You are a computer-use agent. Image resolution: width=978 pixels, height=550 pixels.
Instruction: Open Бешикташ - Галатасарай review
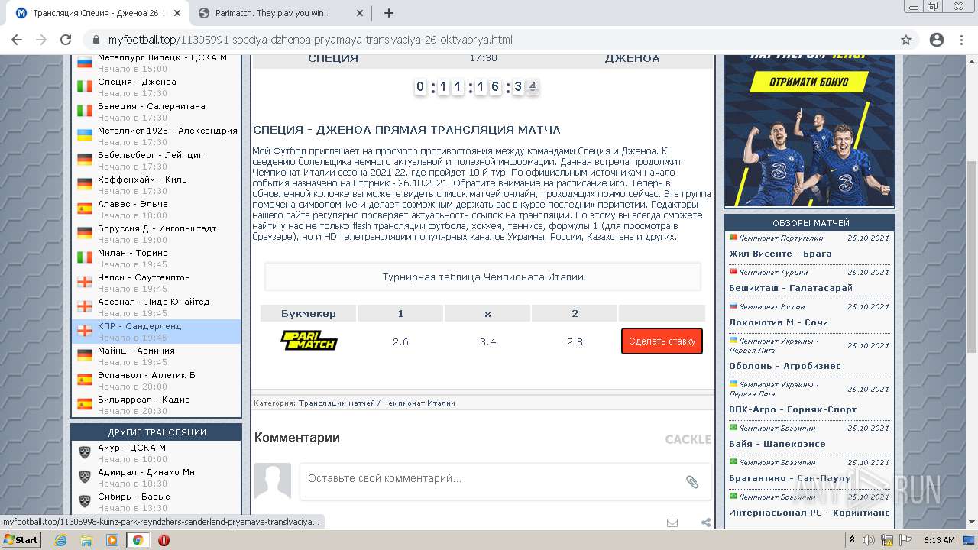pyautogui.click(x=791, y=288)
